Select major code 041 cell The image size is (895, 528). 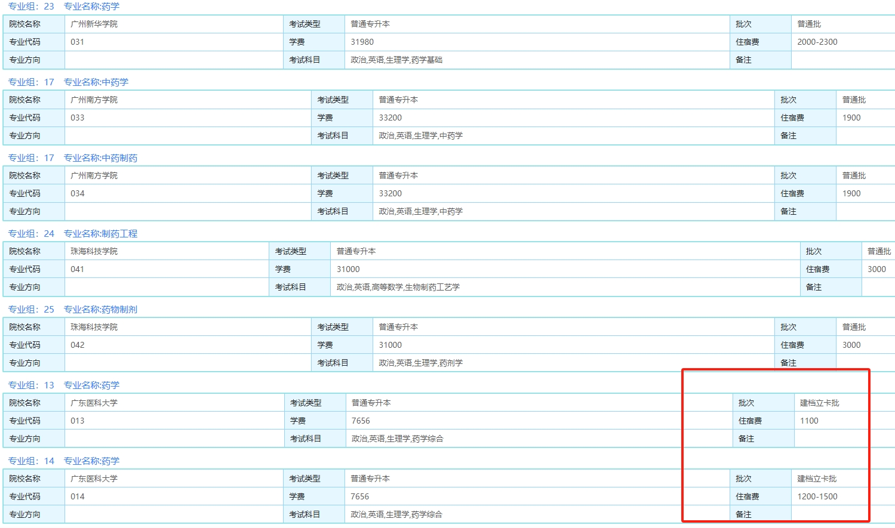tap(78, 270)
